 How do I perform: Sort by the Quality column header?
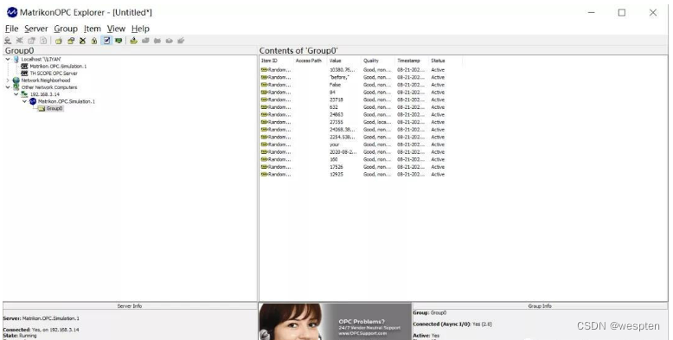[378, 61]
